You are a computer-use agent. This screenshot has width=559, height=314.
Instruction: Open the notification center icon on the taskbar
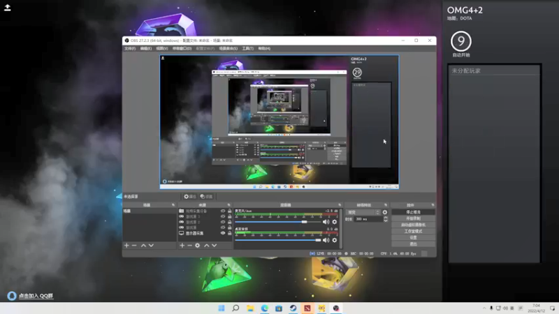pyautogui.click(x=552, y=308)
